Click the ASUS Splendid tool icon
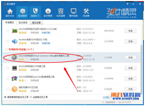145x106 pixels. (15, 78)
